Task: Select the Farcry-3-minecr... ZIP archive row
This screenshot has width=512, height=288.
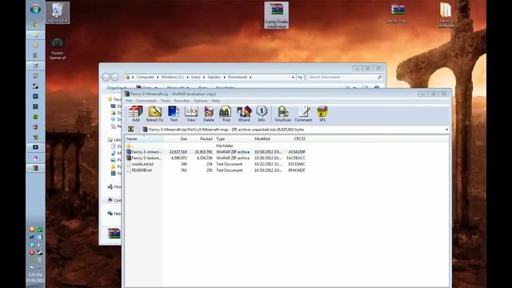Action: pos(216,152)
